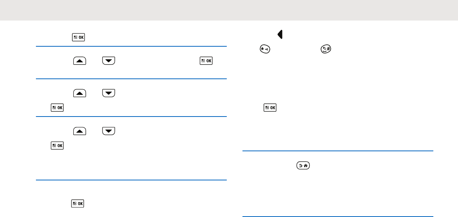The height and width of the screenshot is (217, 458).
Task: Select the up arrow in the second step row
Action: point(80,92)
